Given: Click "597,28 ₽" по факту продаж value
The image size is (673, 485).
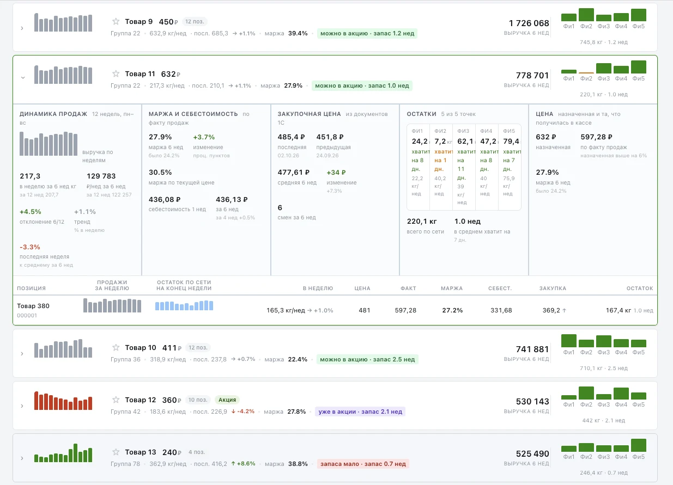Looking at the screenshot, I should click(597, 137).
